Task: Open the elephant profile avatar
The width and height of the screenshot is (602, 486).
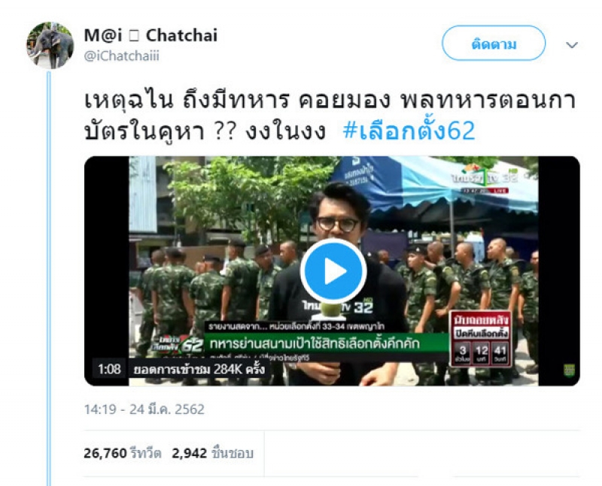Action: click(50, 45)
